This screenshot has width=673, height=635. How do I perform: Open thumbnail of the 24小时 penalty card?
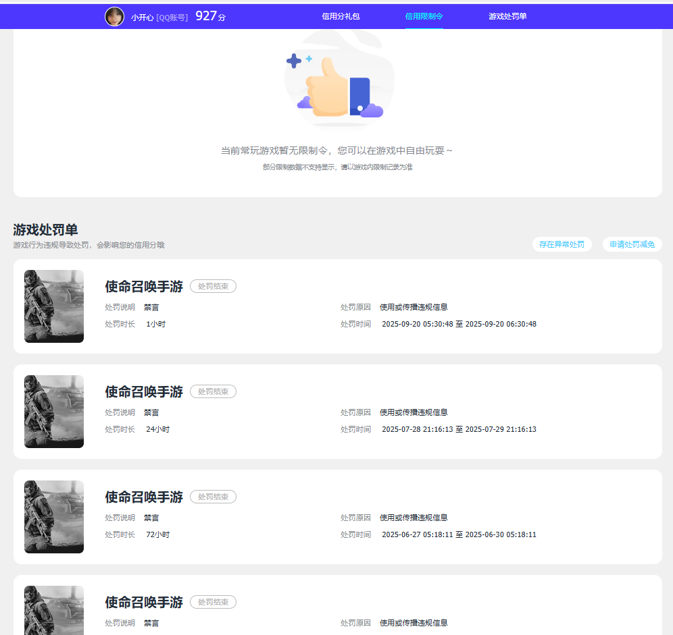click(x=54, y=412)
